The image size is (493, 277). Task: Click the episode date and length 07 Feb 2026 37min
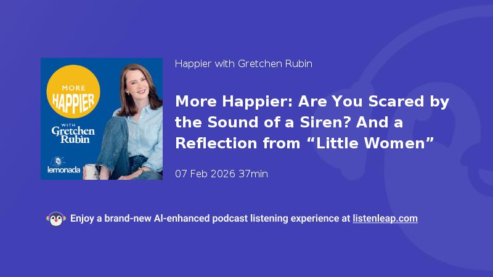coord(221,174)
